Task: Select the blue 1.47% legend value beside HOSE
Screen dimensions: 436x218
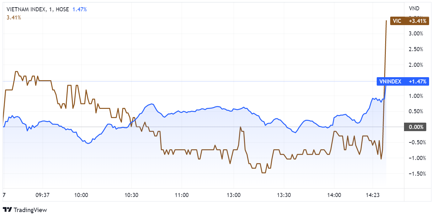Action: tap(80, 9)
